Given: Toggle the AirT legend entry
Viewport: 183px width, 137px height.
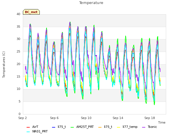Looking at the screenshot, I should coord(32,127).
